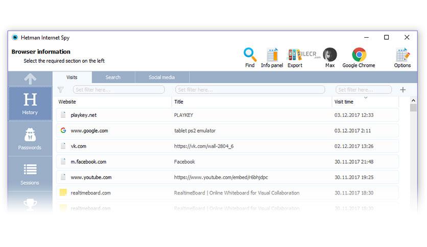The image size is (427, 247).
Task: Click the page icon beside playkey.net
Action: coord(63,115)
